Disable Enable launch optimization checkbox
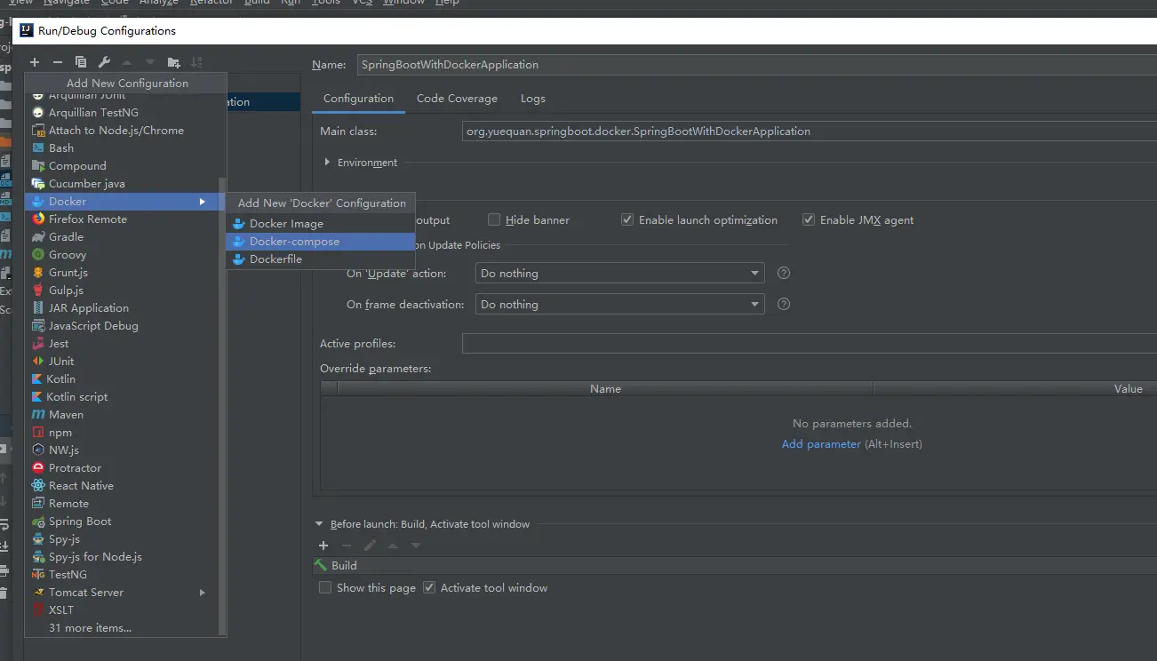Viewport: 1157px width, 661px height. [627, 219]
